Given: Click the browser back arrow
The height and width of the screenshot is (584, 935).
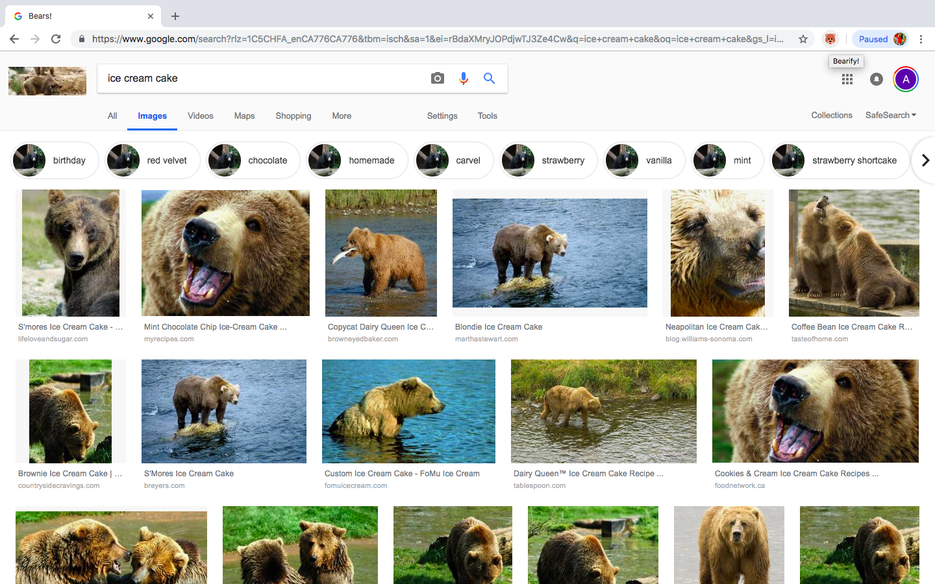Looking at the screenshot, I should click(x=14, y=39).
